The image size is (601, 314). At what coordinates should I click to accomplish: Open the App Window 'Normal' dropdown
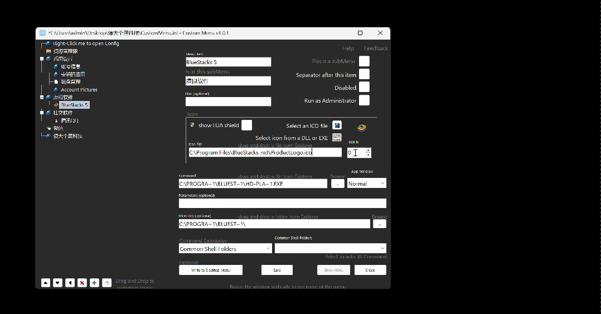pyautogui.click(x=366, y=183)
